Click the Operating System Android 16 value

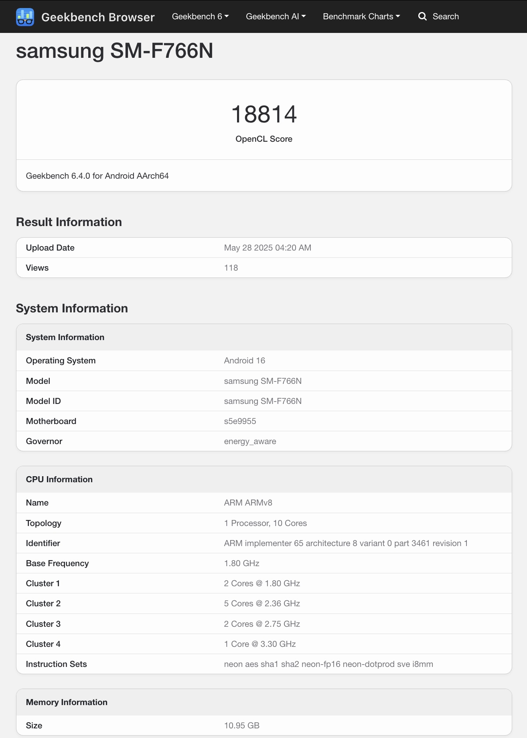coord(245,361)
